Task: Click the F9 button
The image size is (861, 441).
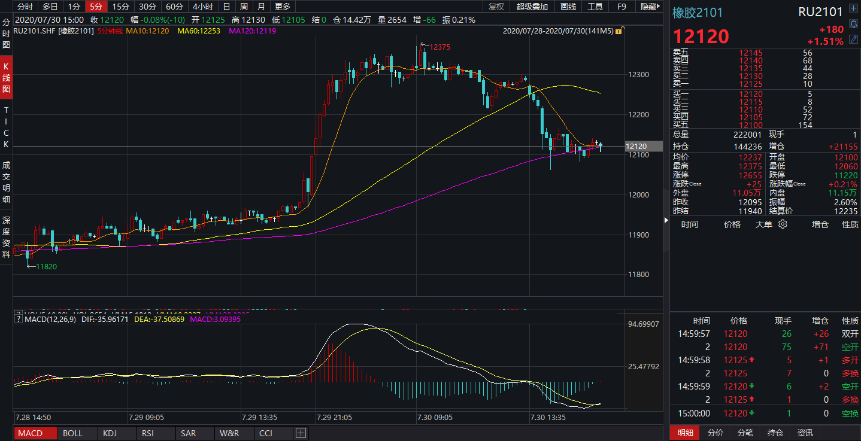Action: [622, 7]
